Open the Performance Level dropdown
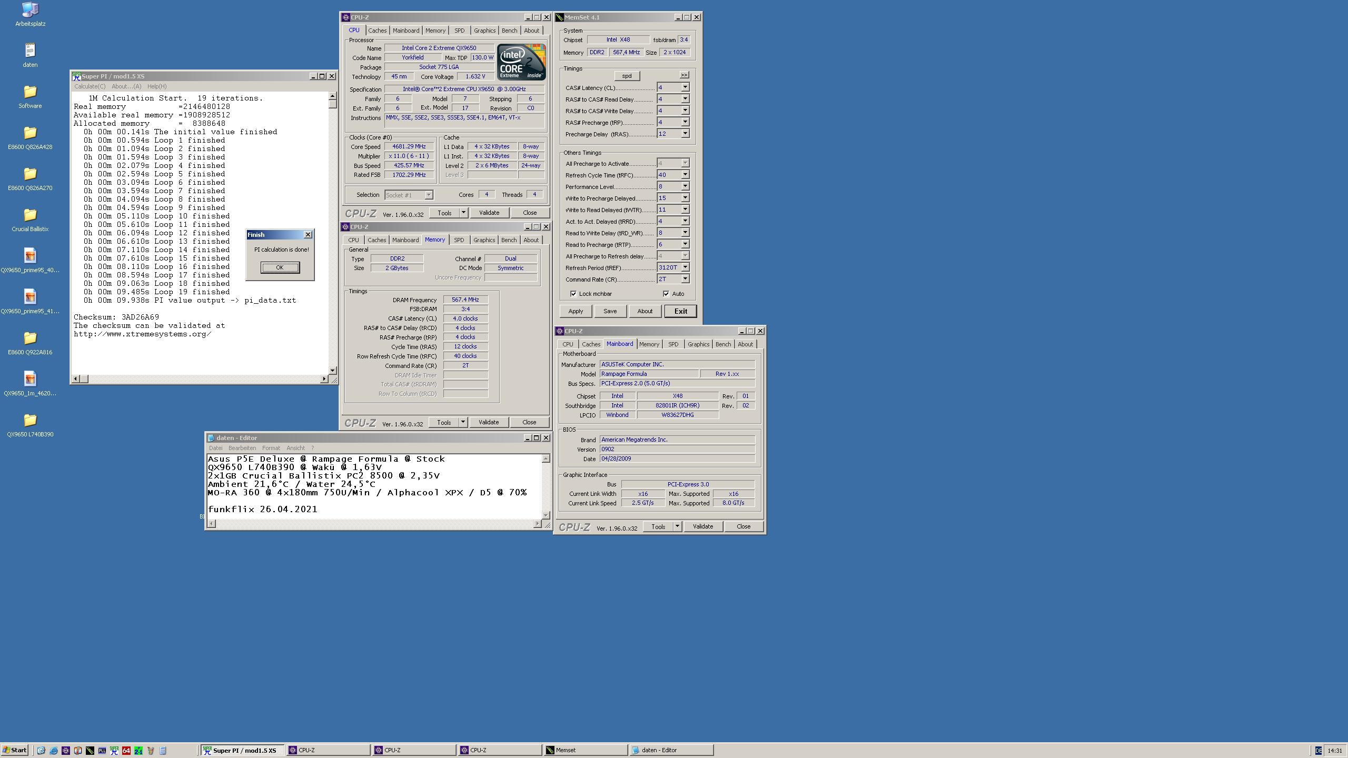Screen dimensions: 1348x758 (x=685, y=186)
